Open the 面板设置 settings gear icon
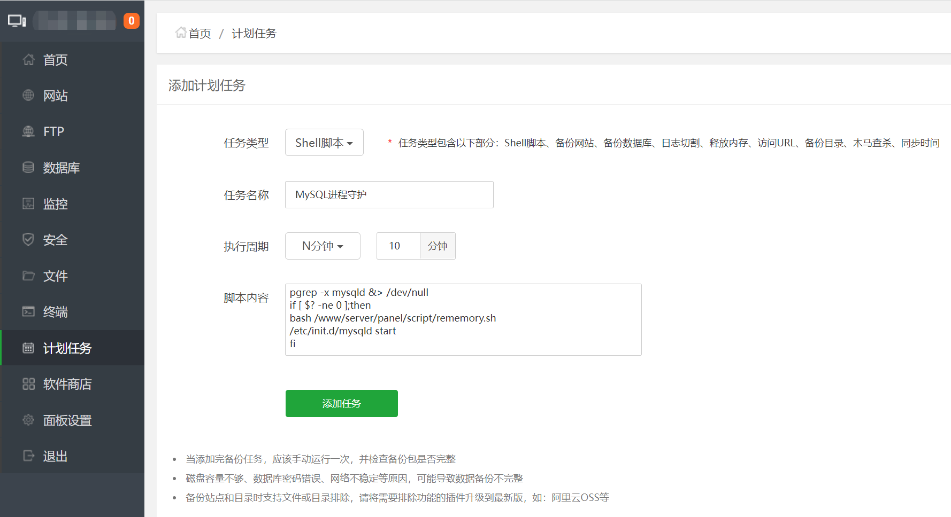 (x=28, y=420)
